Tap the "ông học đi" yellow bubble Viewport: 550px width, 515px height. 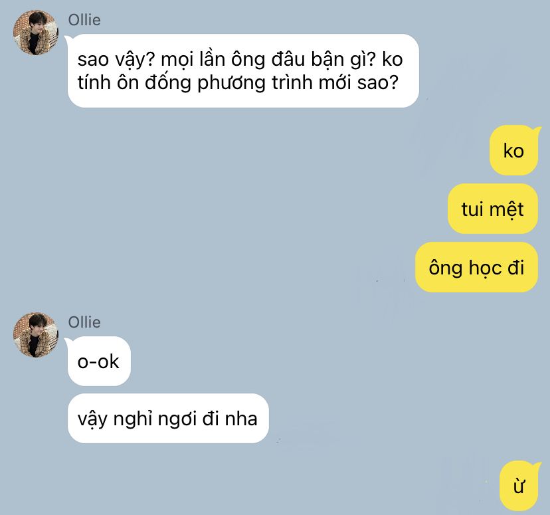(x=476, y=267)
